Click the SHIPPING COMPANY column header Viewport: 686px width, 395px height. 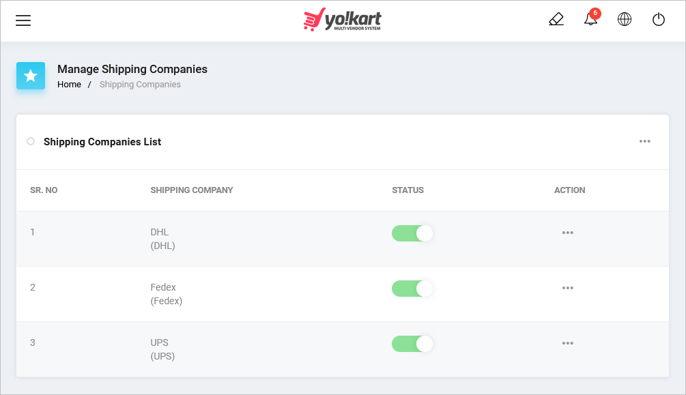coord(192,190)
